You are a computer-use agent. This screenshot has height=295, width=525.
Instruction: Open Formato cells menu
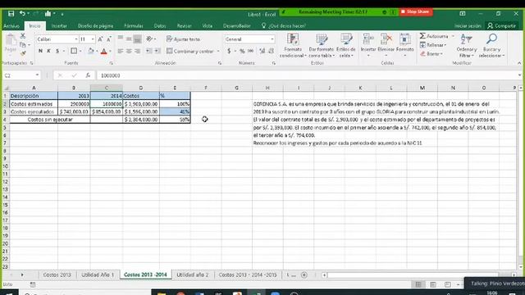[x=404, y=45]
